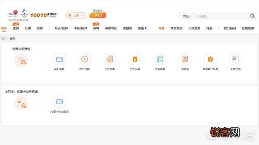
Task: Open the 商城 nav item
Action: (161, 28)
